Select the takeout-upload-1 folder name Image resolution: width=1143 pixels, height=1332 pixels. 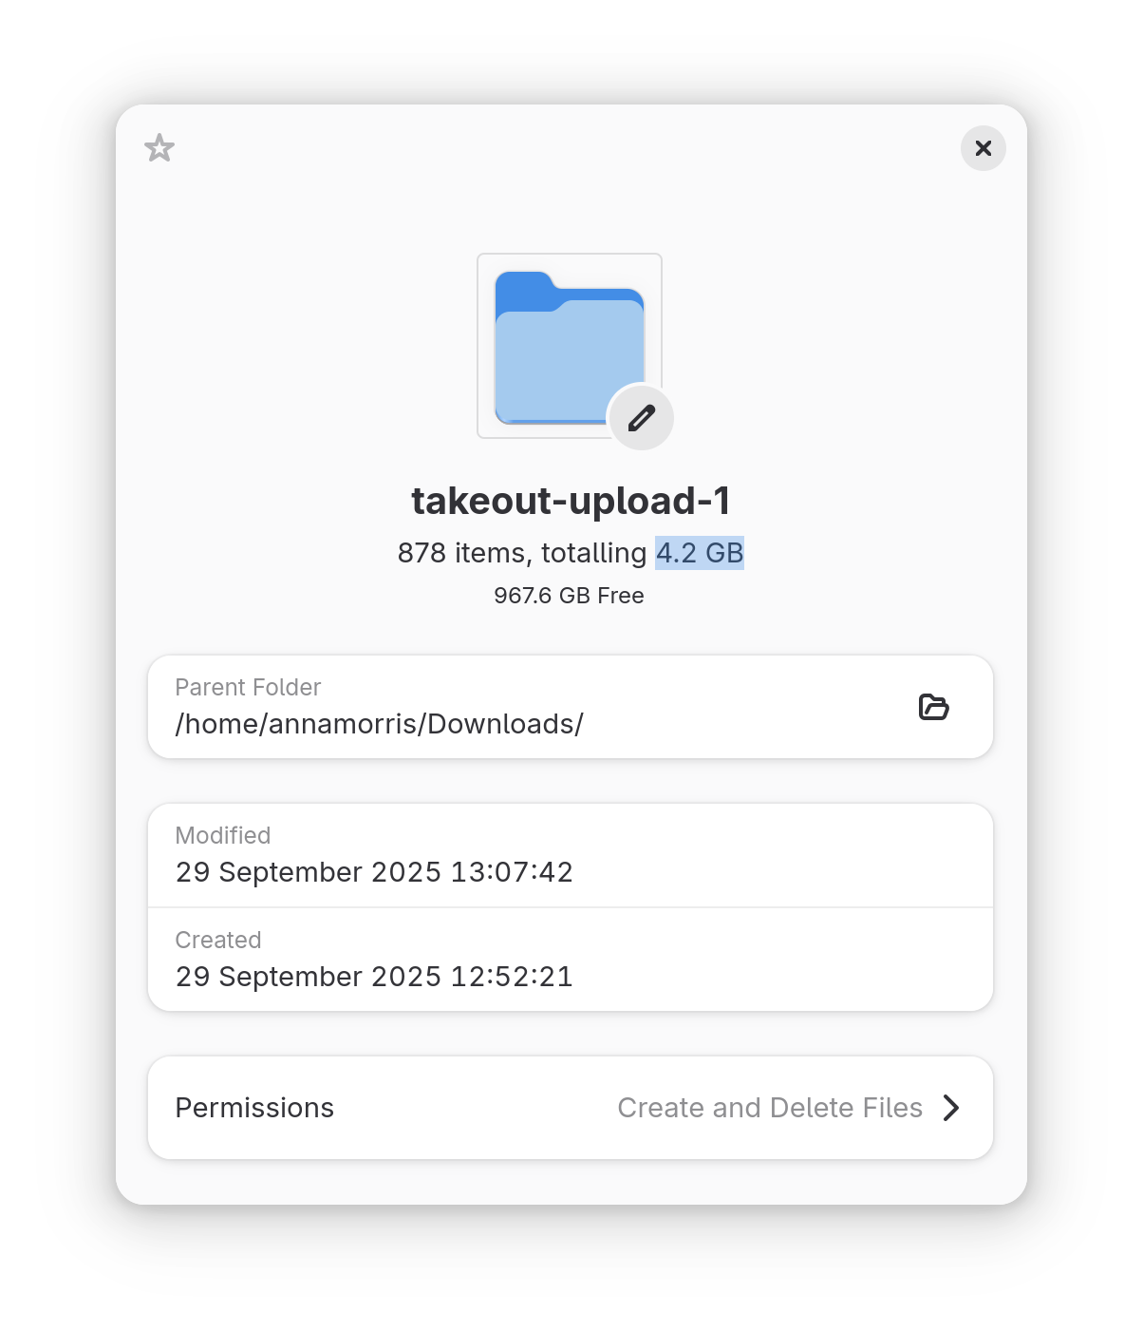[x=571, y=501]
